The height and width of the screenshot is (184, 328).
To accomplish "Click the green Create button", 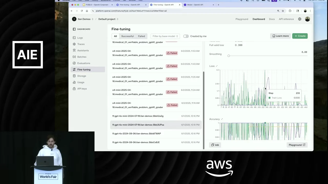I will point(300,36).
